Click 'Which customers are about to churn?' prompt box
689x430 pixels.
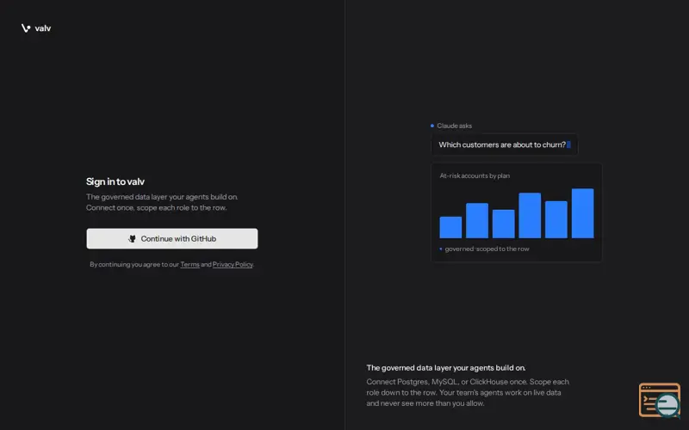[505, 144]
